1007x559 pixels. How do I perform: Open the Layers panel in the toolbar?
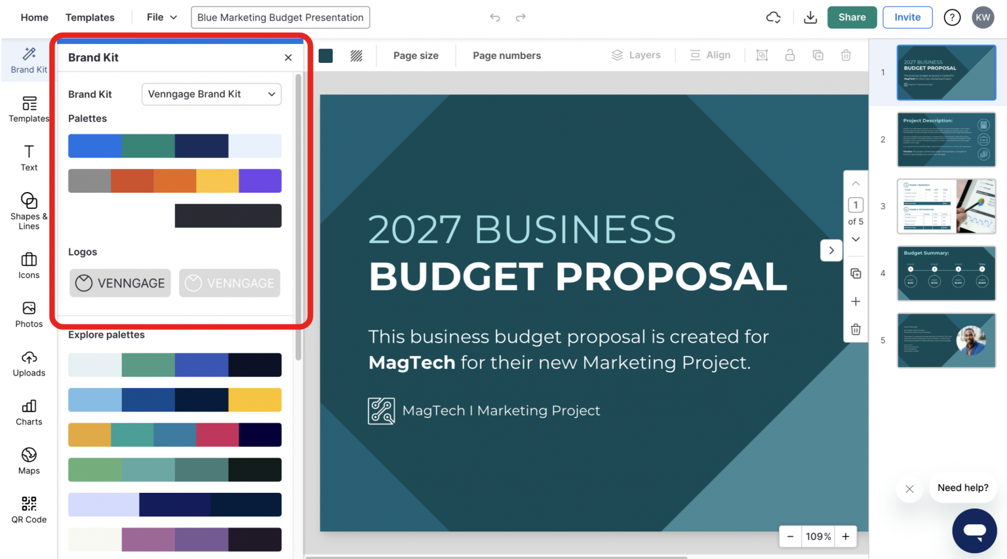coord(635,55)
